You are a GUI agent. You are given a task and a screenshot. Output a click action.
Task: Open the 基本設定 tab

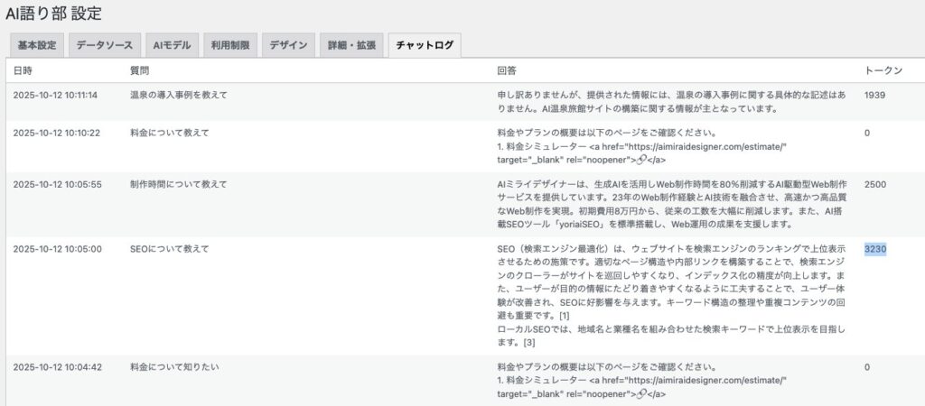tap(36, 45)
